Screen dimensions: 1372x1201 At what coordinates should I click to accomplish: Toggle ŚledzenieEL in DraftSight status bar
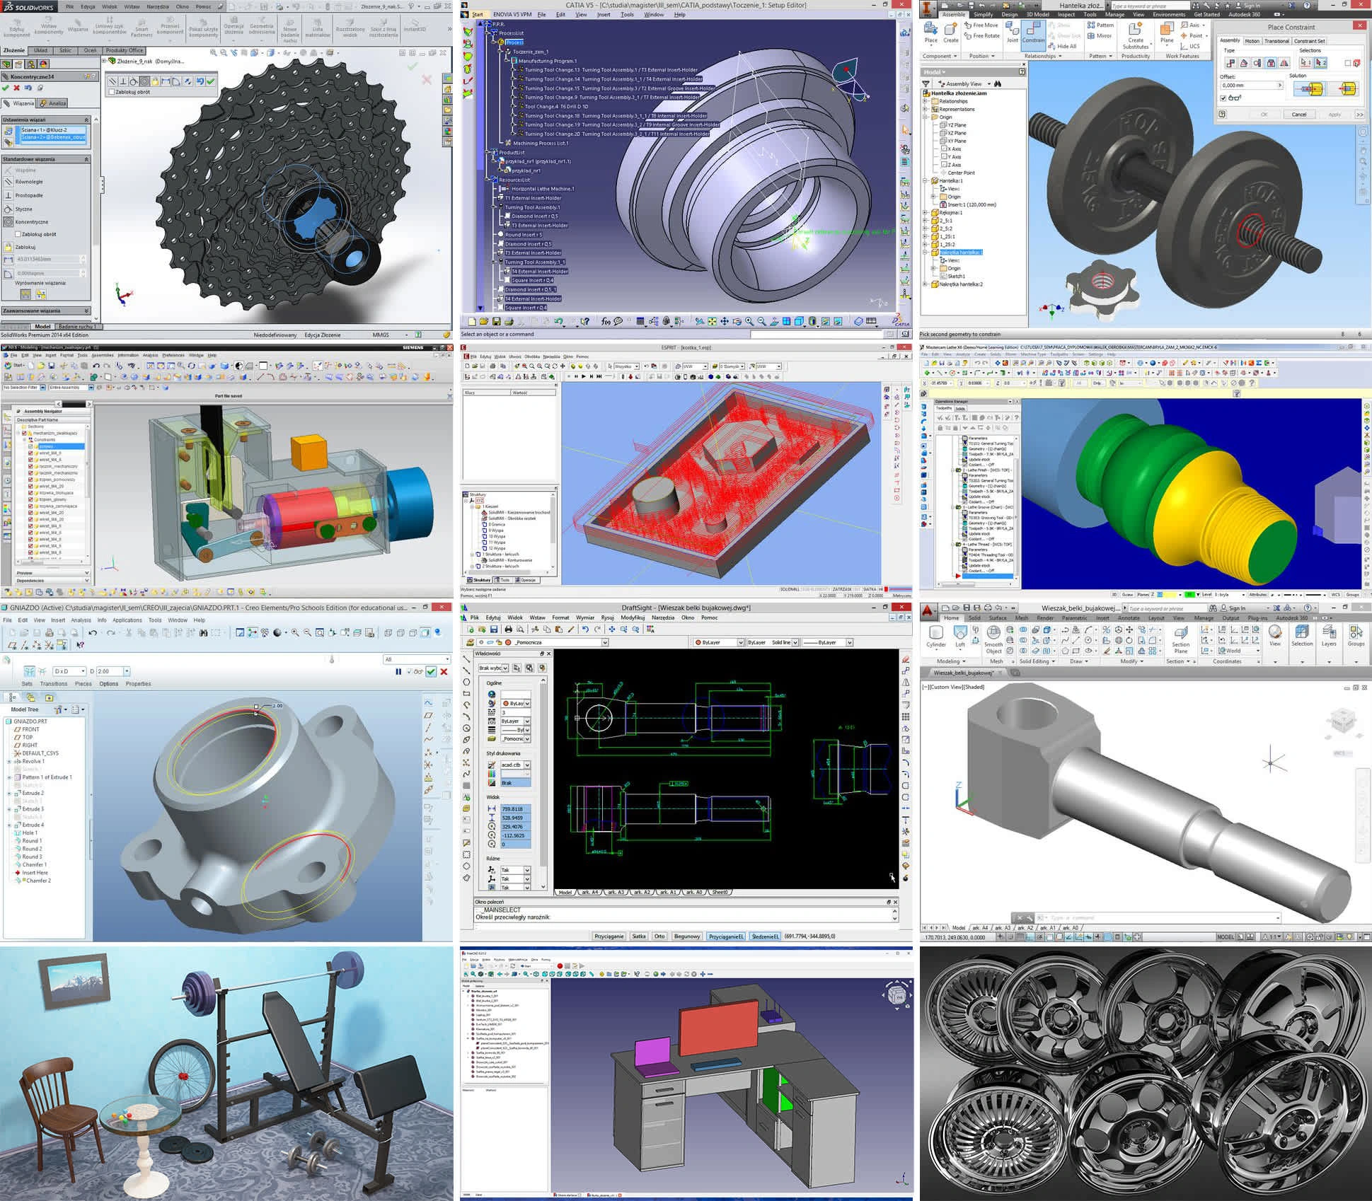[766, 936]
